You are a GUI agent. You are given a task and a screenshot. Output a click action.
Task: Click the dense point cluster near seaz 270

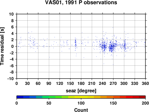[x=112, y=46]
